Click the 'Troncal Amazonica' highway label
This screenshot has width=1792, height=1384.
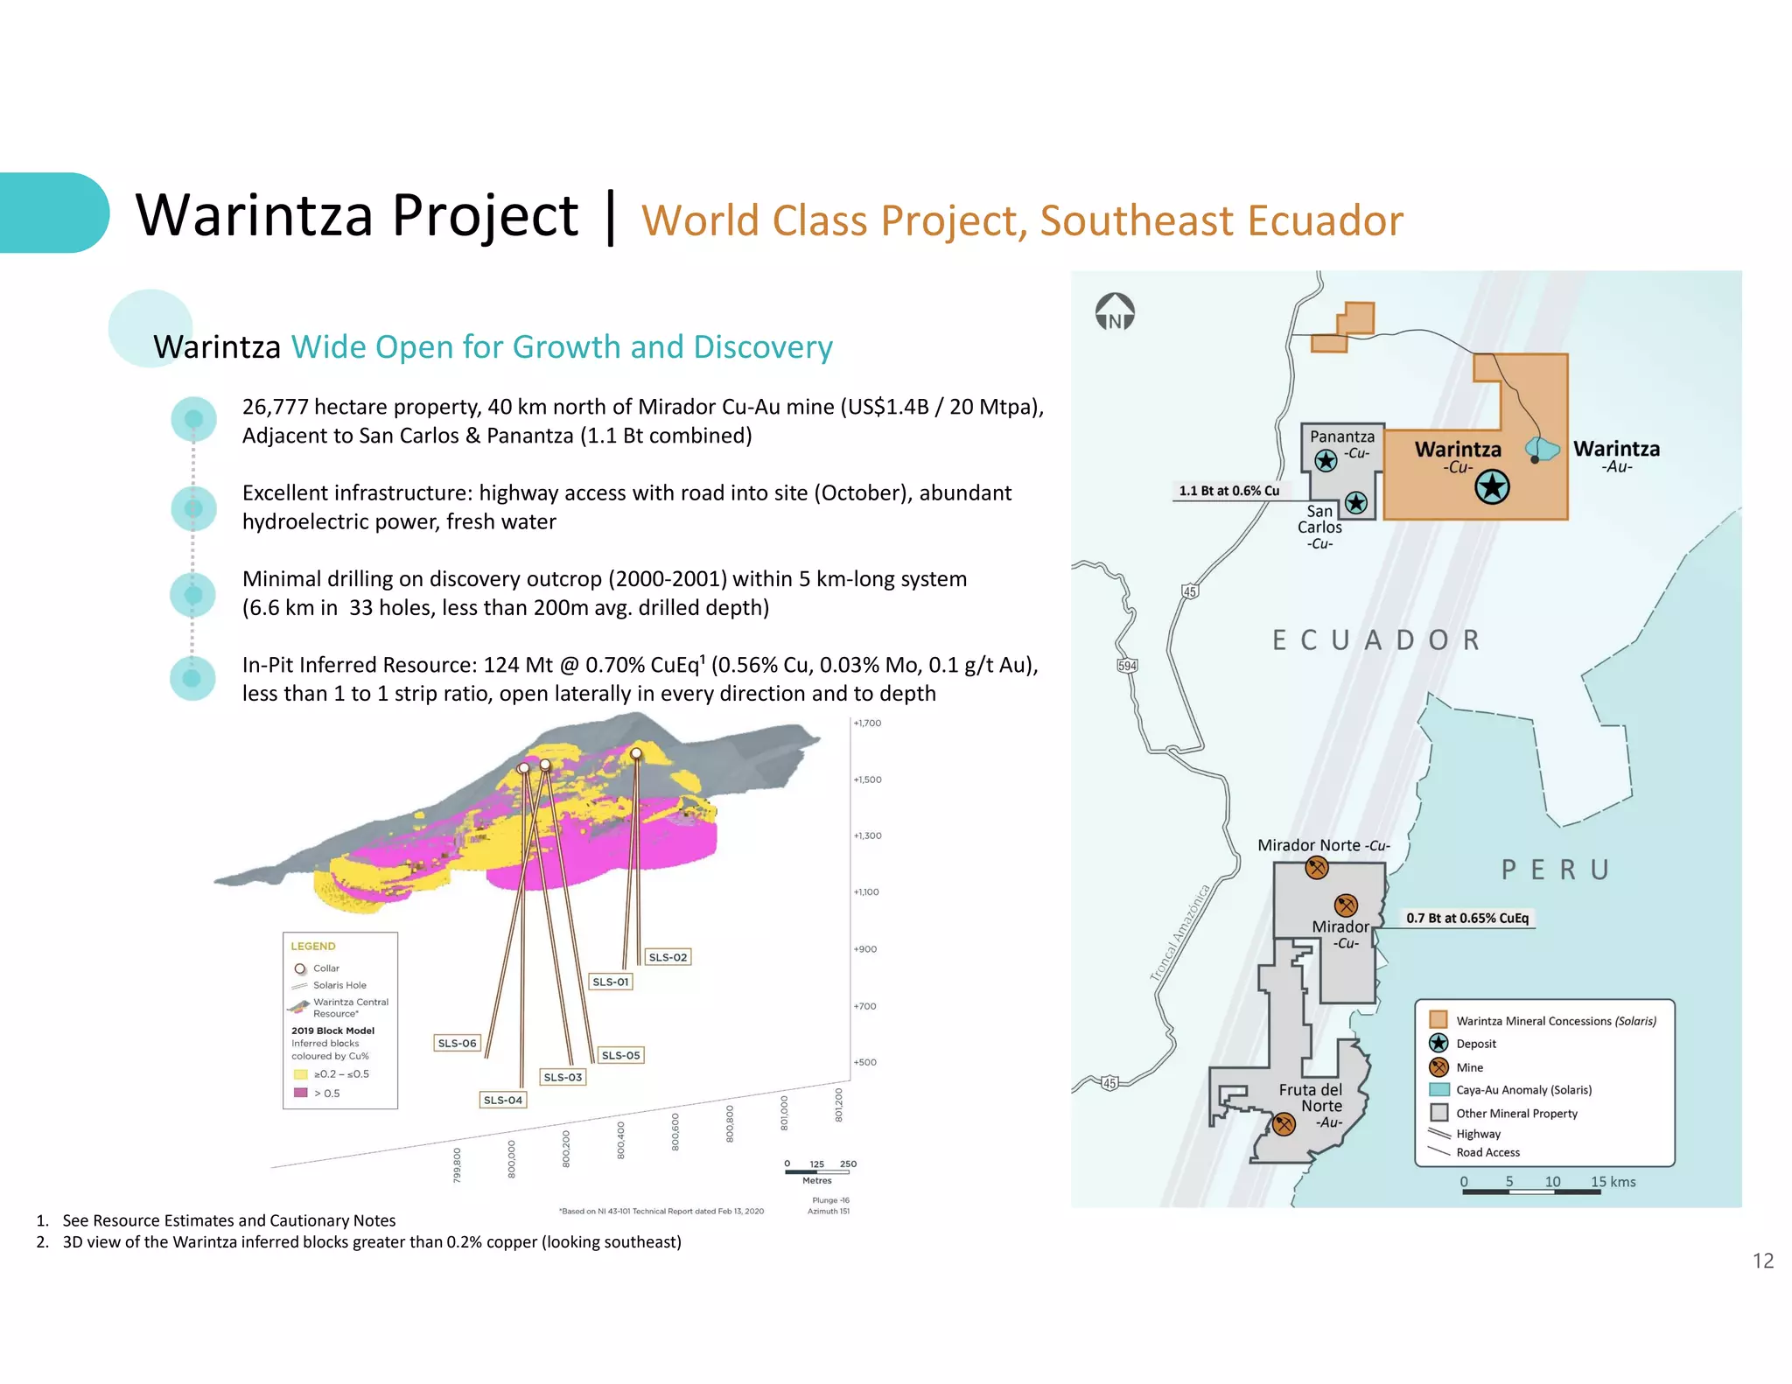tap(1179, 933)
